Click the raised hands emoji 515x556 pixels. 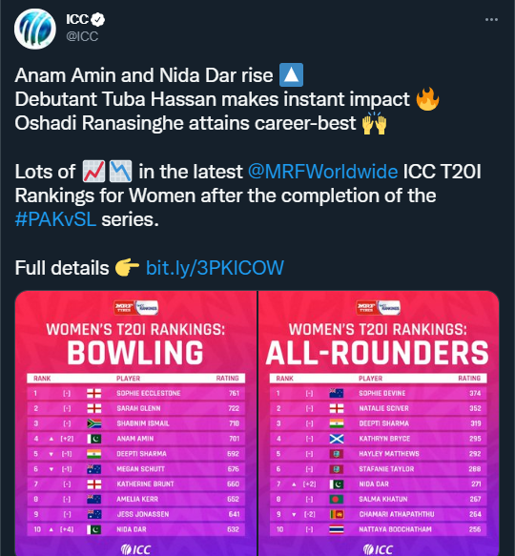(374, 123)
